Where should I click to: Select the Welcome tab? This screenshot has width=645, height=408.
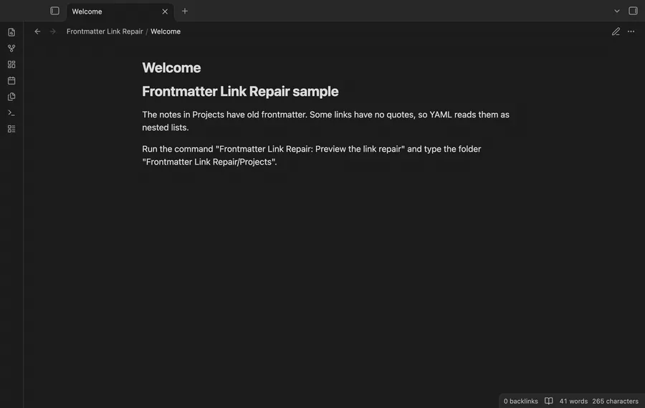click(120, 11)
